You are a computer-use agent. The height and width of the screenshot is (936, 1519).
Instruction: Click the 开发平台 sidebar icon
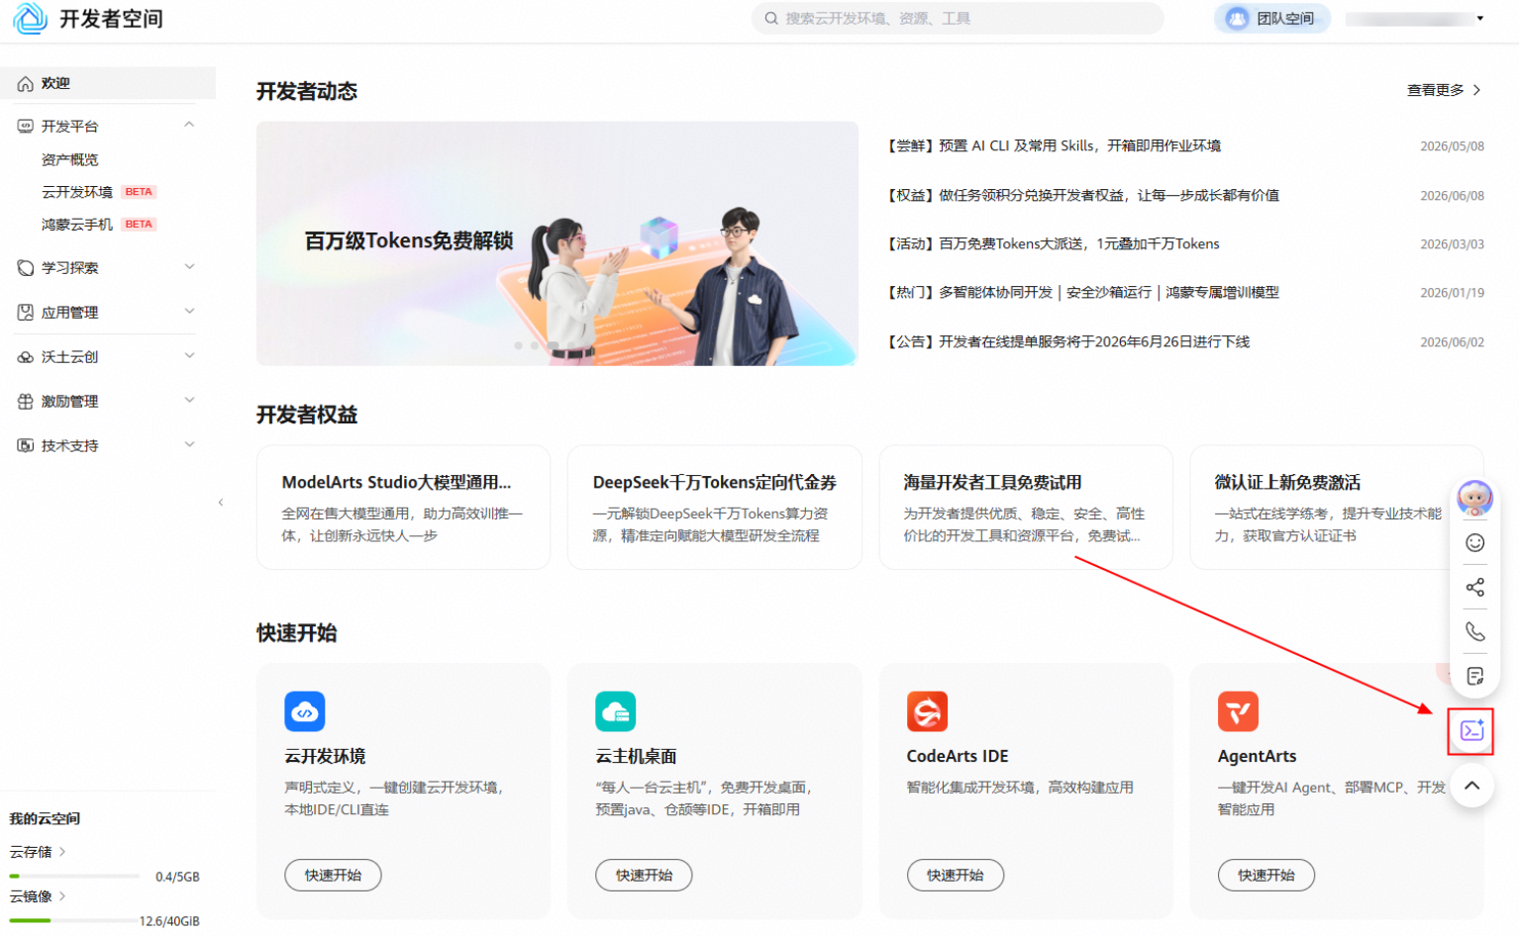[x=26, y=127]
